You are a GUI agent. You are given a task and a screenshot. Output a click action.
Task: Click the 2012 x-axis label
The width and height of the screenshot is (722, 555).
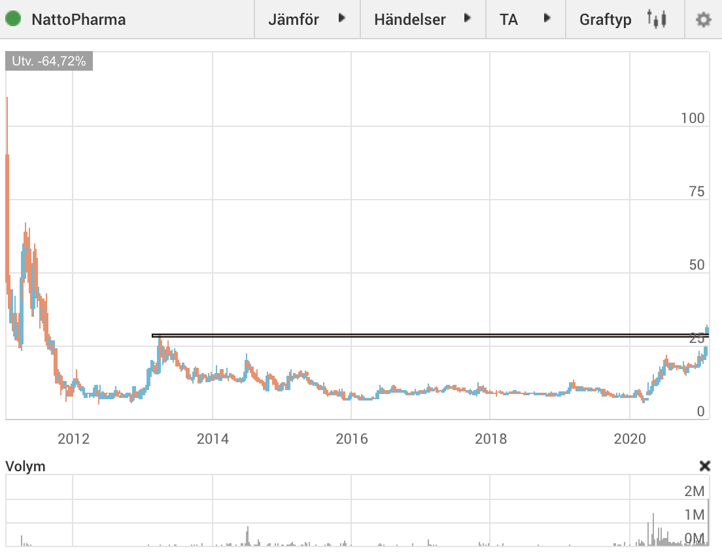[74, 439]
